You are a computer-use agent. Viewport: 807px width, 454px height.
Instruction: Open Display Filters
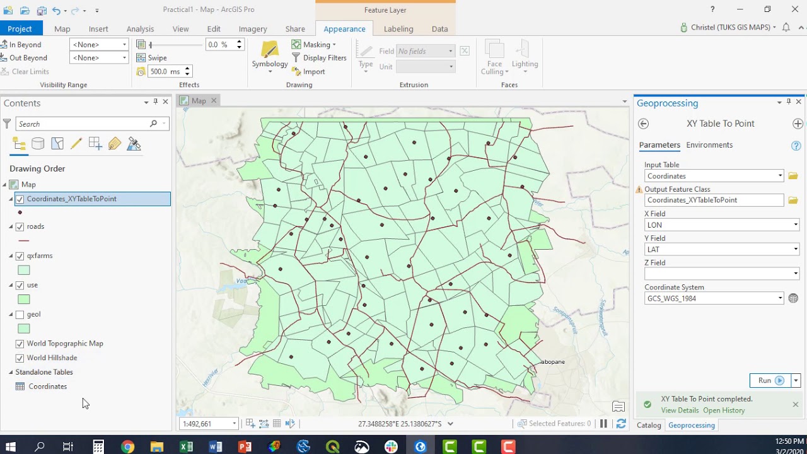(x=319, y=57)
